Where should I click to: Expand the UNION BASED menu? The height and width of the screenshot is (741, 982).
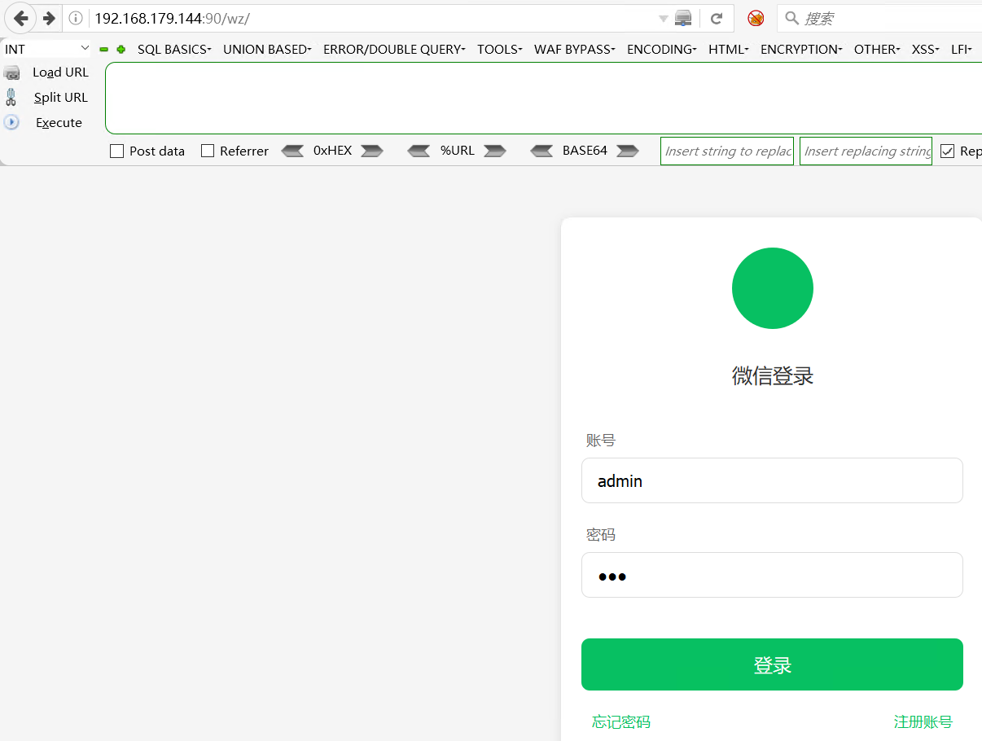267,50
